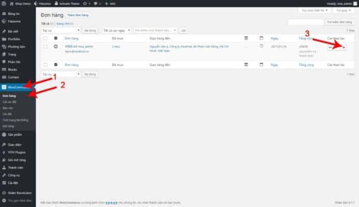This screenshot has width=359, height=207.
Task: Open the customer search dropdown filter
Action: pos(155,31)
